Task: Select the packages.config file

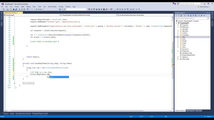Action: (x=187, y=53)
